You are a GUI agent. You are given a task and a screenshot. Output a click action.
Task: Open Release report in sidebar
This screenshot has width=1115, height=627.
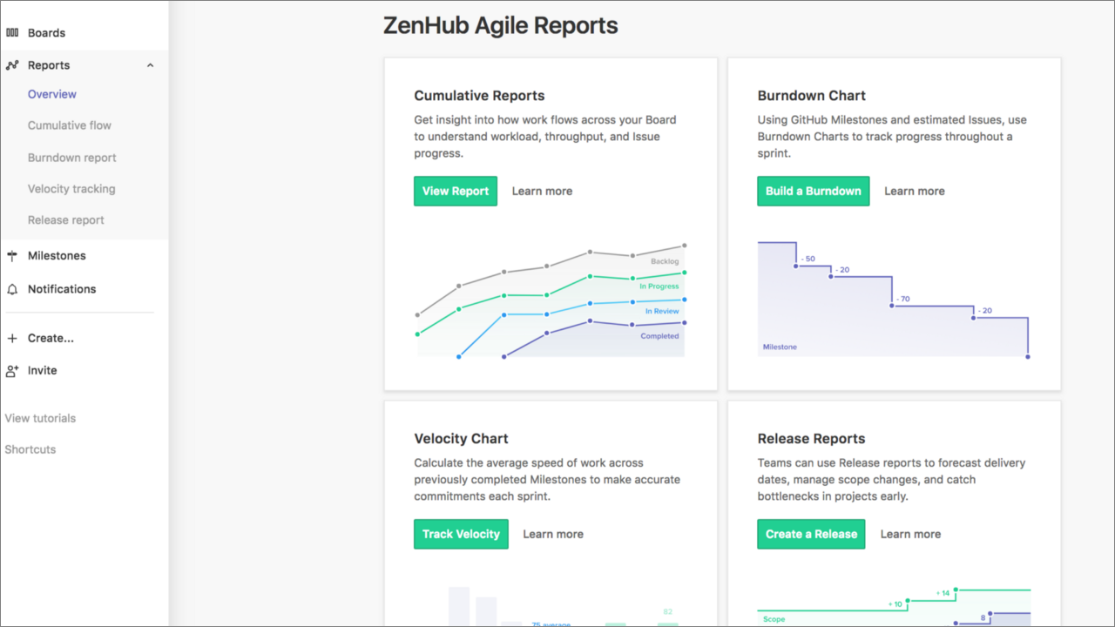click(x=66, y=220)
